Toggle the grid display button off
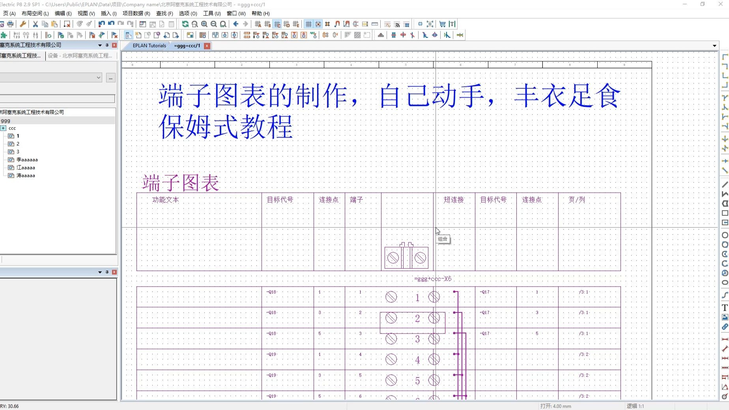729x410 pixels. click(x=308, y=24)
